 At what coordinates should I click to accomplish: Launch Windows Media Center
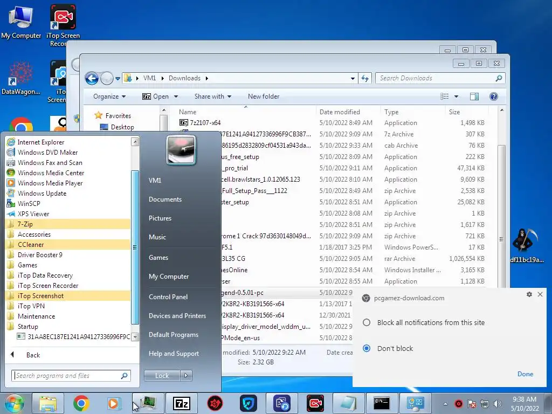(x=51, y=172)
